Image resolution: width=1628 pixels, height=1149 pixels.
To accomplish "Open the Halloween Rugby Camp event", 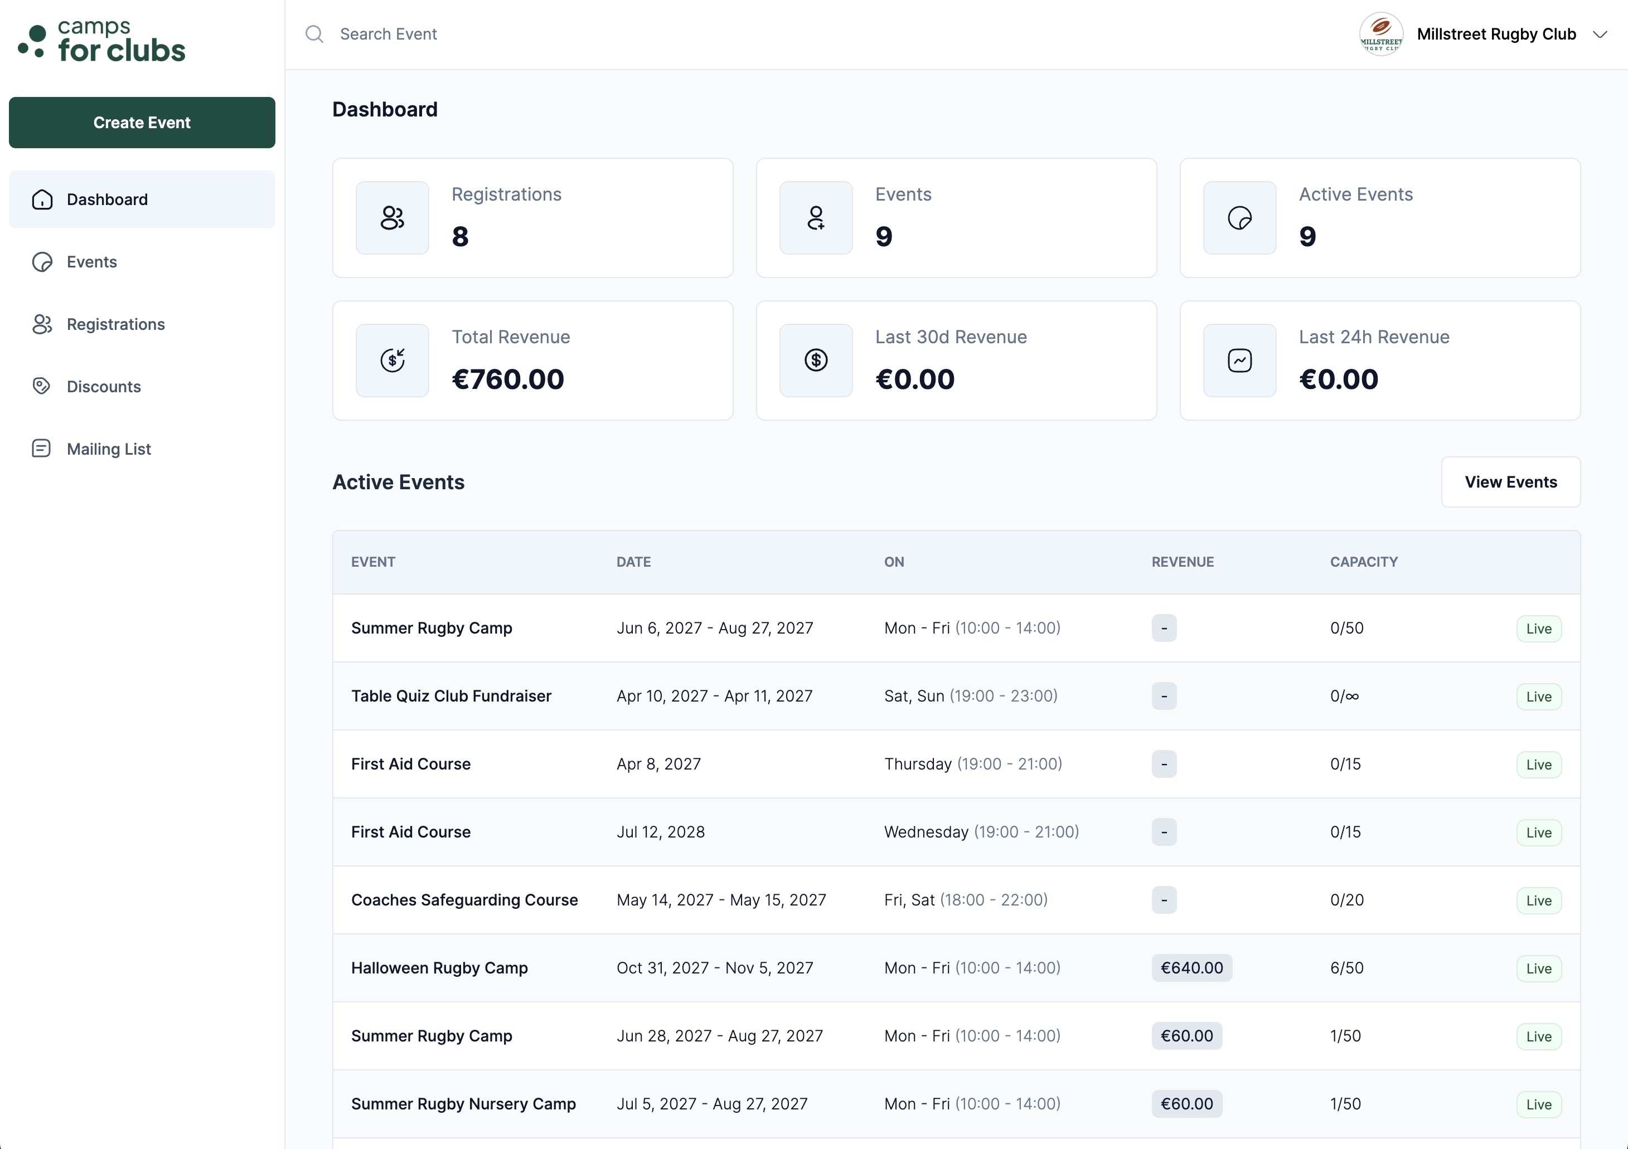I will [439, 968].
